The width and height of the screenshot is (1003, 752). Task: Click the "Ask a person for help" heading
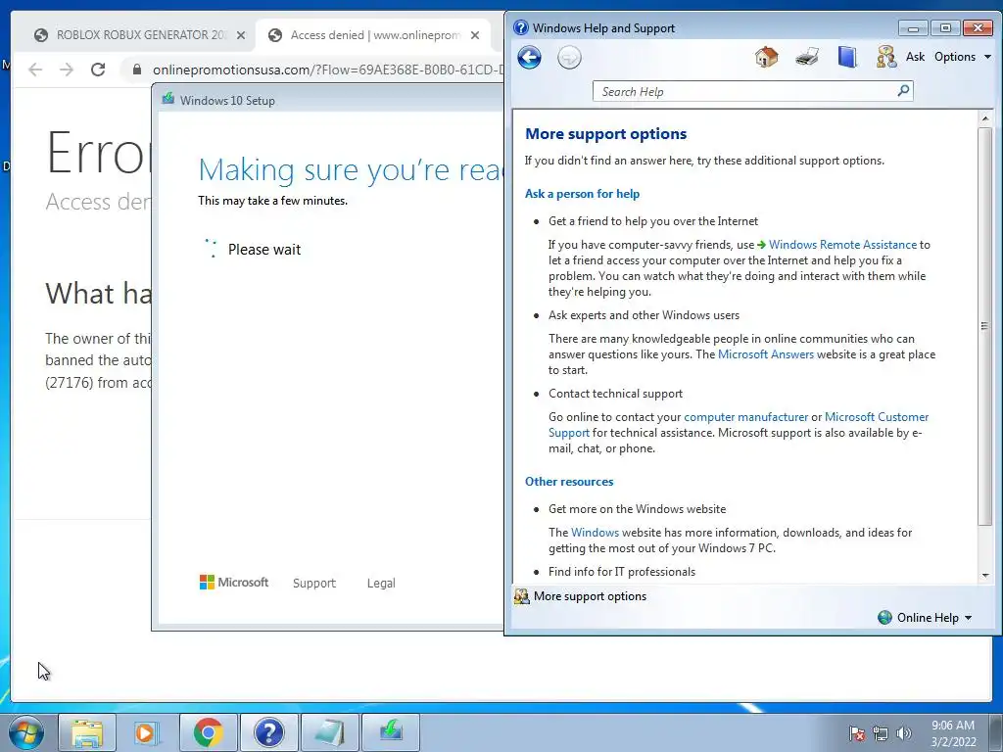pyautogui.click(x=582, y=194)
